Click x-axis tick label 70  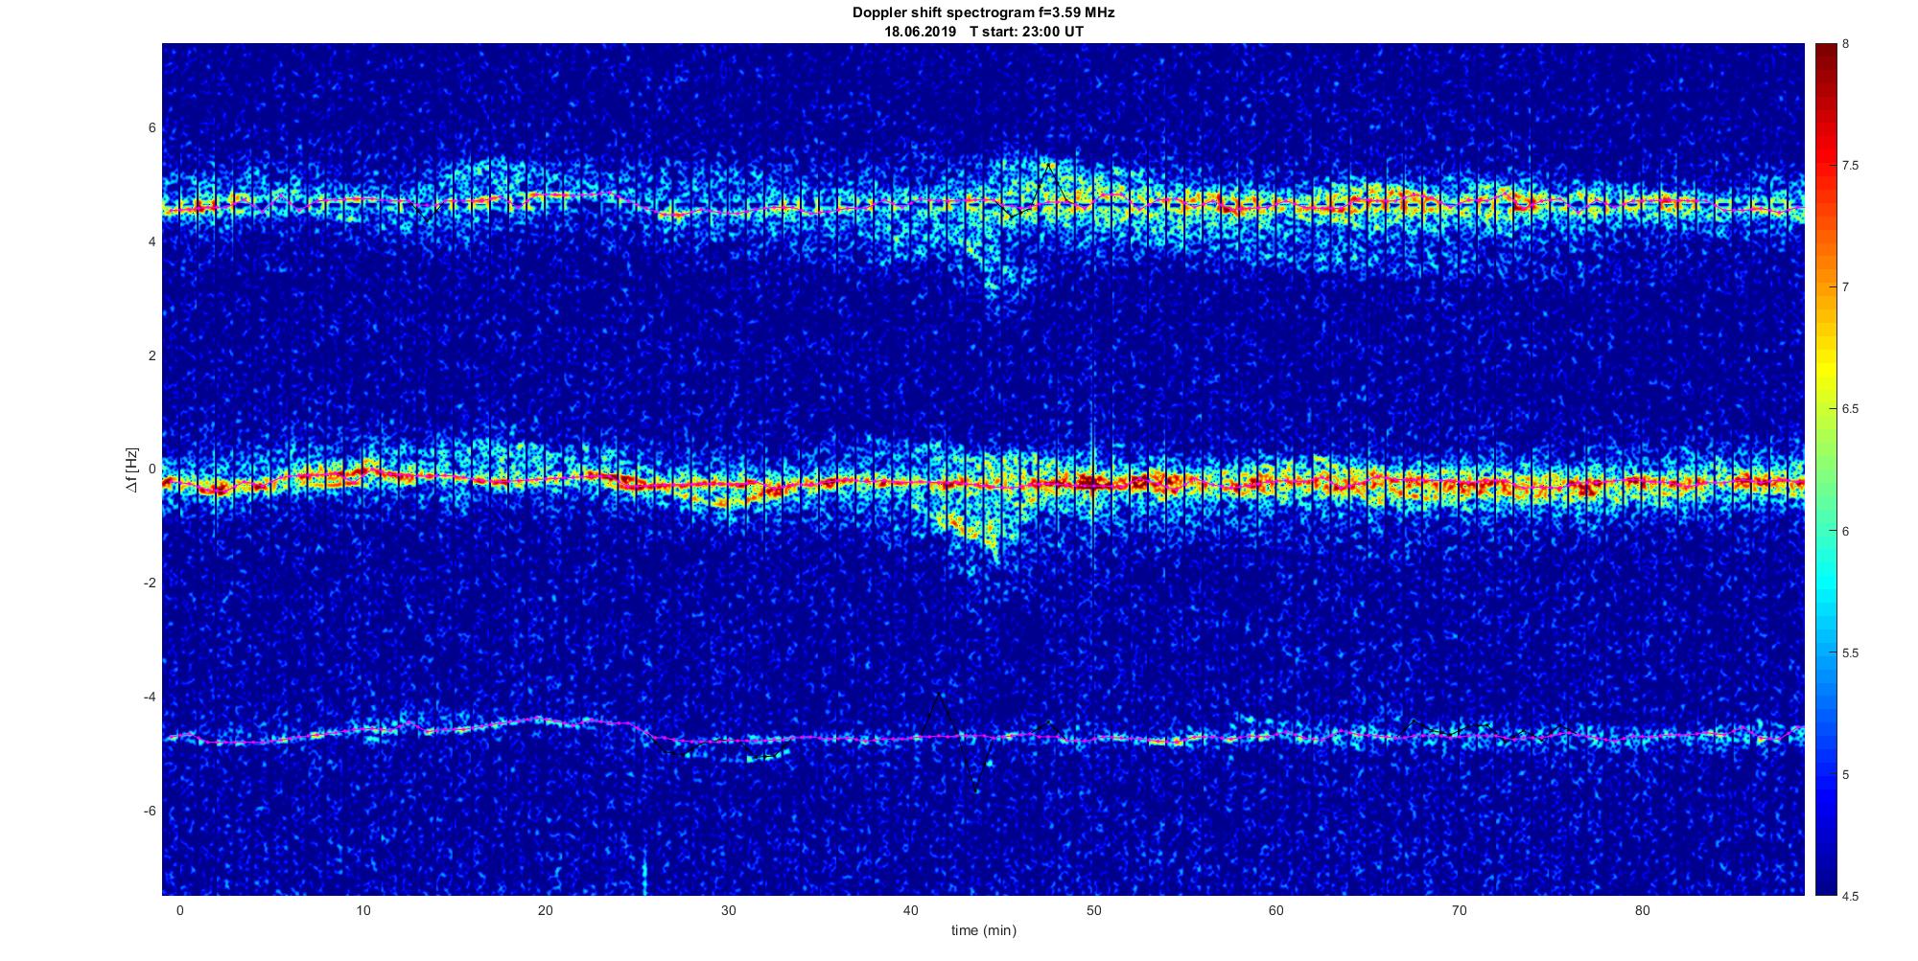point(1459,910)
